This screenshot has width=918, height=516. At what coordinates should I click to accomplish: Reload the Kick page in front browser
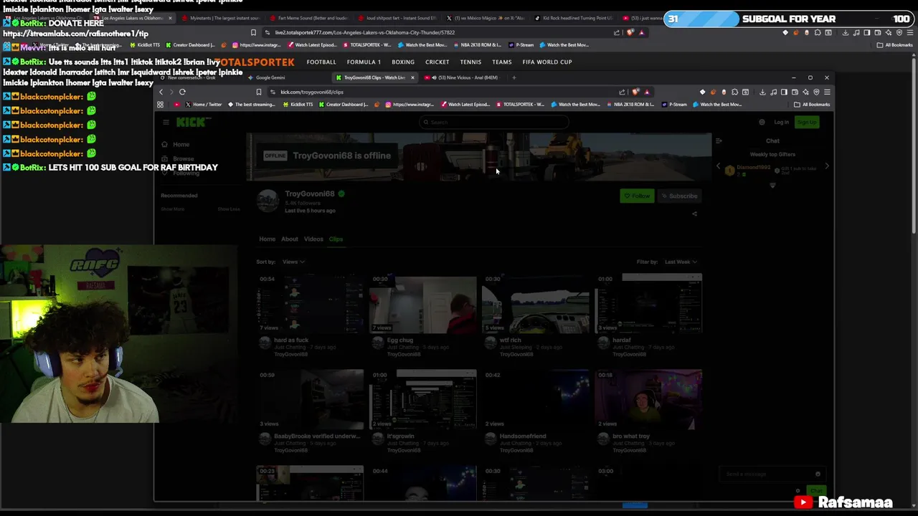coord(182,92)
